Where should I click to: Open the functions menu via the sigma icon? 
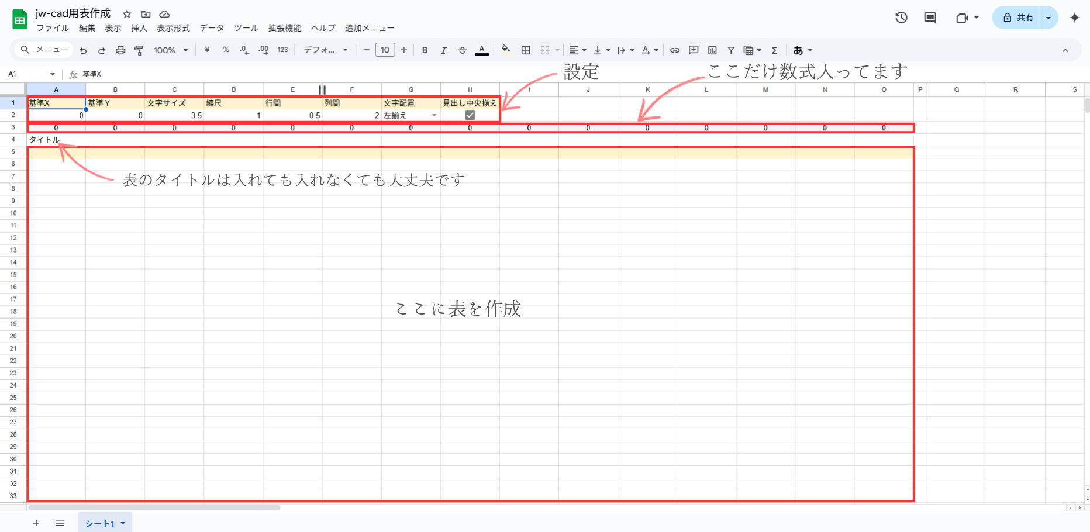[774, 50]
